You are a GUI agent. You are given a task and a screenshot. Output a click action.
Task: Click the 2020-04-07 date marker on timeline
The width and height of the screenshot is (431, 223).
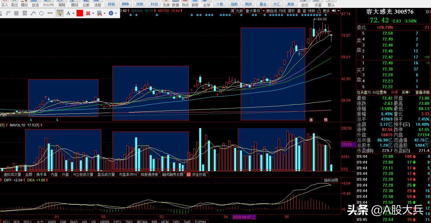coord(244,217)
